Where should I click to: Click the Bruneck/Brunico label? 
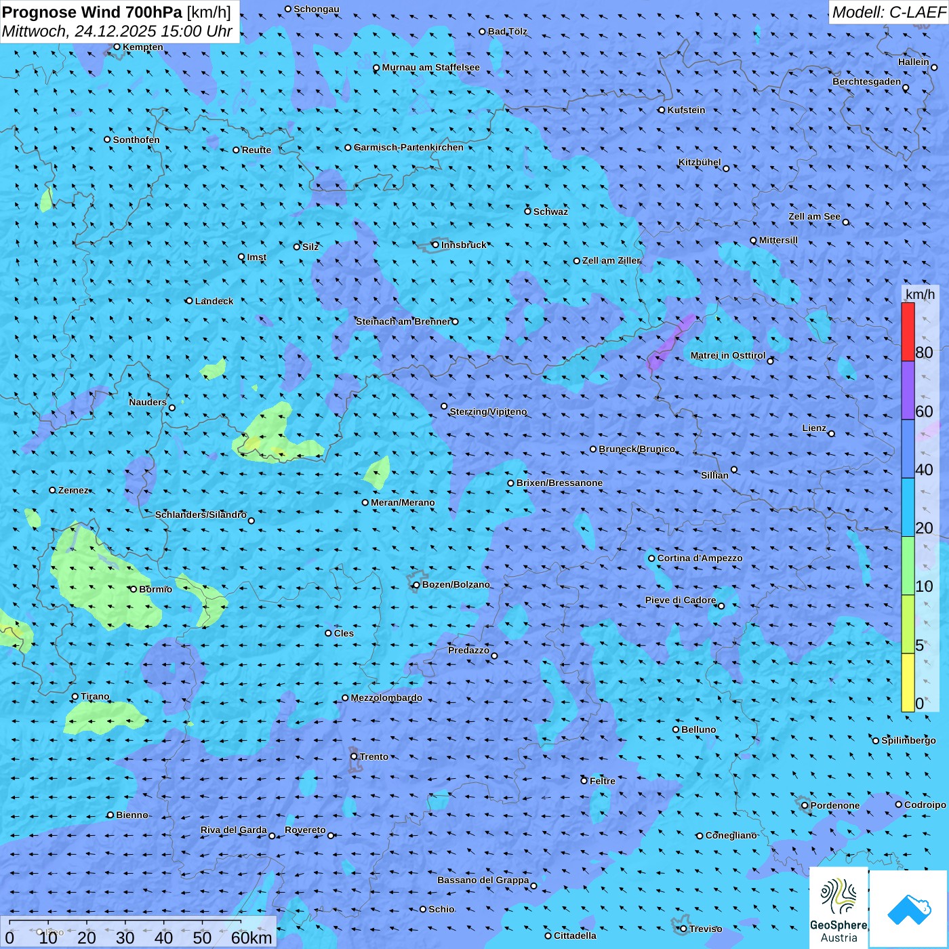(x=637, y=449)
